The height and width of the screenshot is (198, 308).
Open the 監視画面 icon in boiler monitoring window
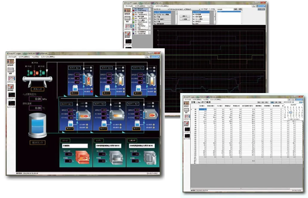click(10, 62)
